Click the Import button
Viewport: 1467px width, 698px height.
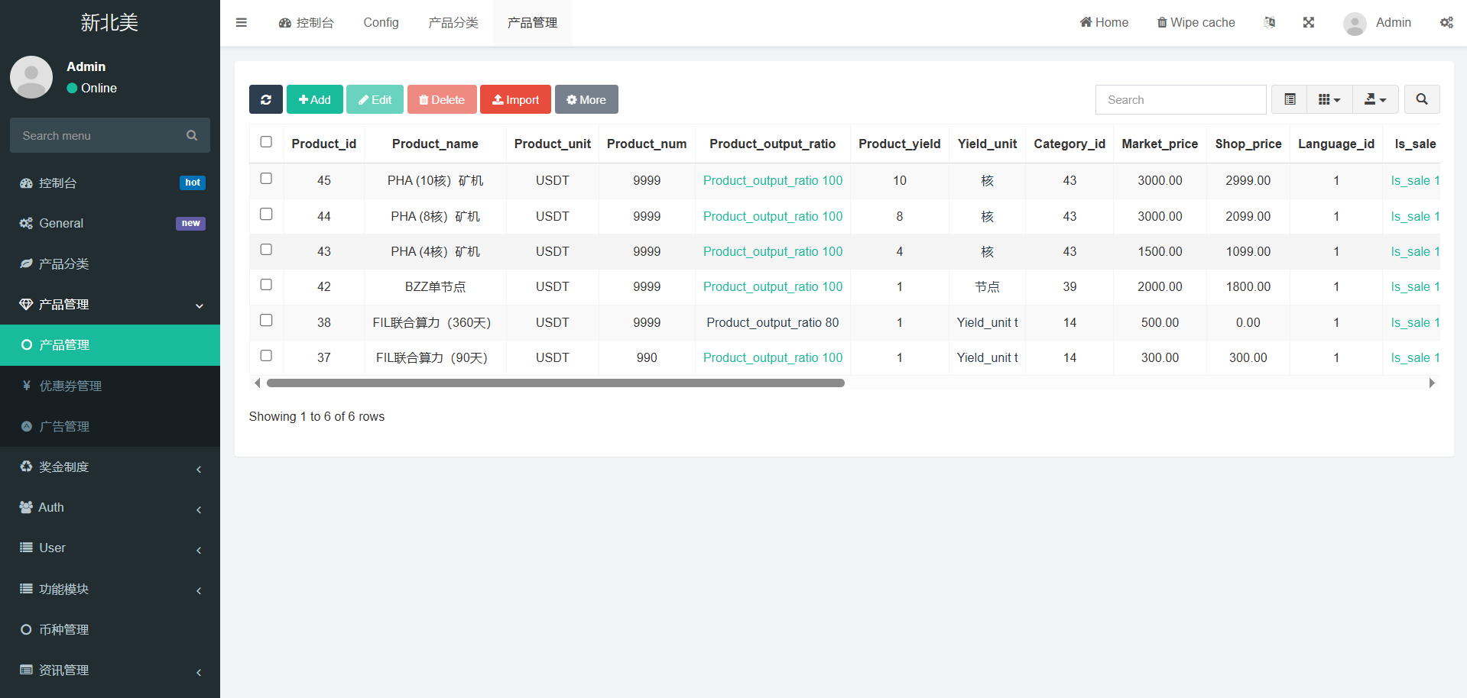click(x=515, y=99)
